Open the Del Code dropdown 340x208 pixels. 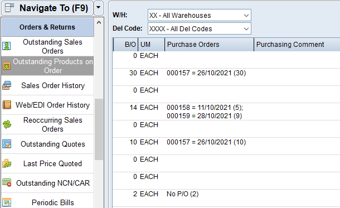[x=200, y=28]
